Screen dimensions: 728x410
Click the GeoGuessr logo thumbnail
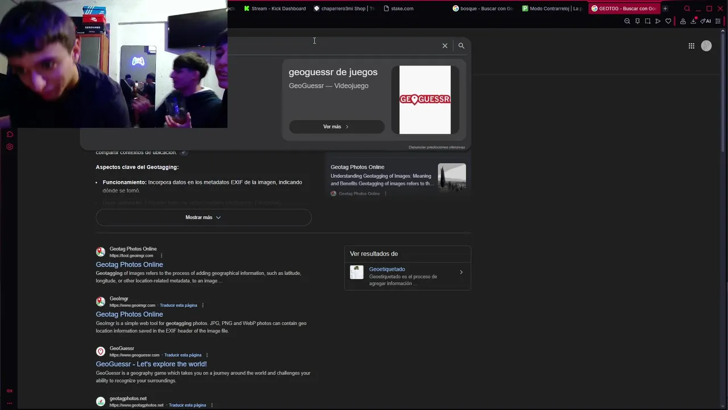pyautogui.click(x=425, y=100)
